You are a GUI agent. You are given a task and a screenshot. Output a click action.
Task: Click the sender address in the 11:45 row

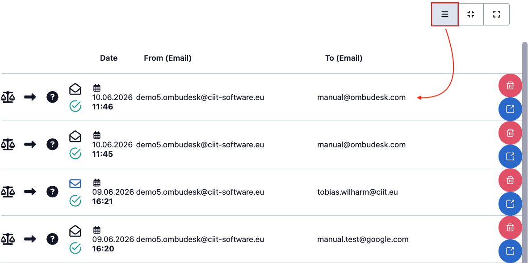(x=200, y=145)
